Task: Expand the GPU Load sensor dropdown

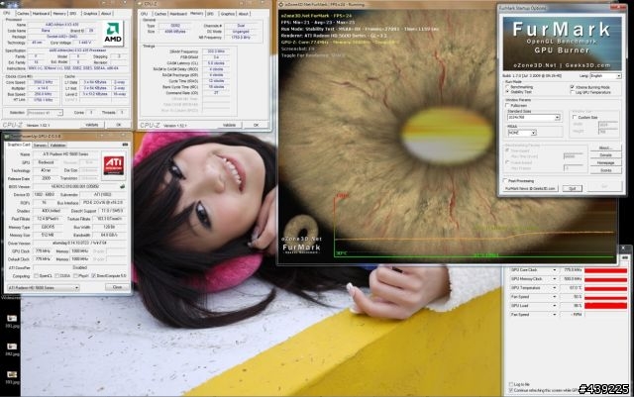Action: tap(555, 306)
